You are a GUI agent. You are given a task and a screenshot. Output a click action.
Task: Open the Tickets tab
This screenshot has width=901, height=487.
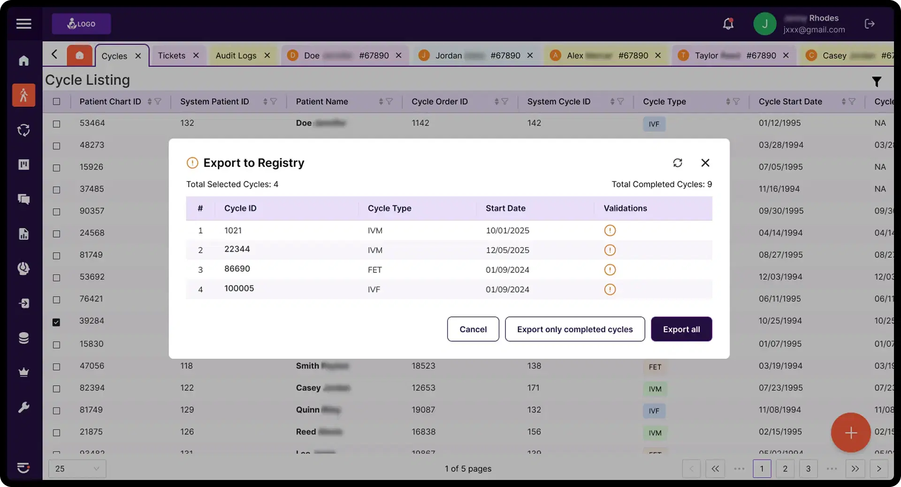[x=172, y=55]
